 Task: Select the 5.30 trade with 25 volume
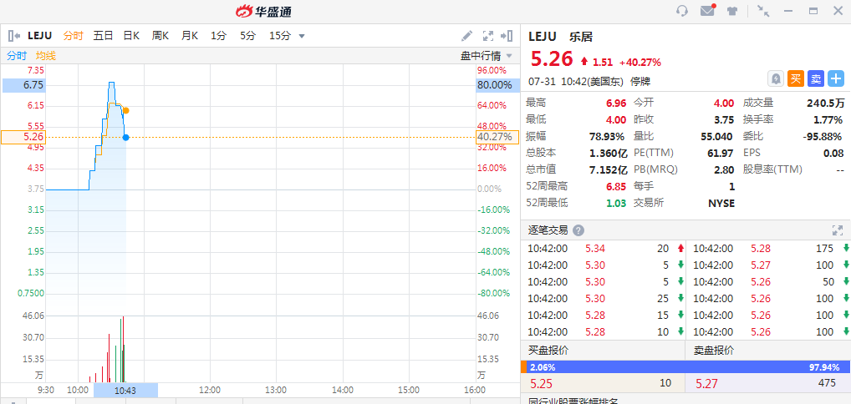603,298
